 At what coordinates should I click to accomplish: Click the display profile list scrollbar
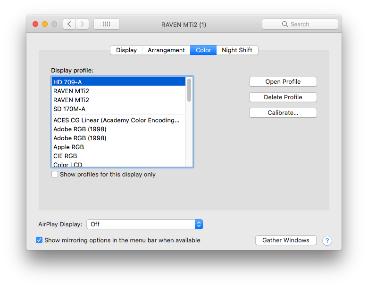pos(189,89)
